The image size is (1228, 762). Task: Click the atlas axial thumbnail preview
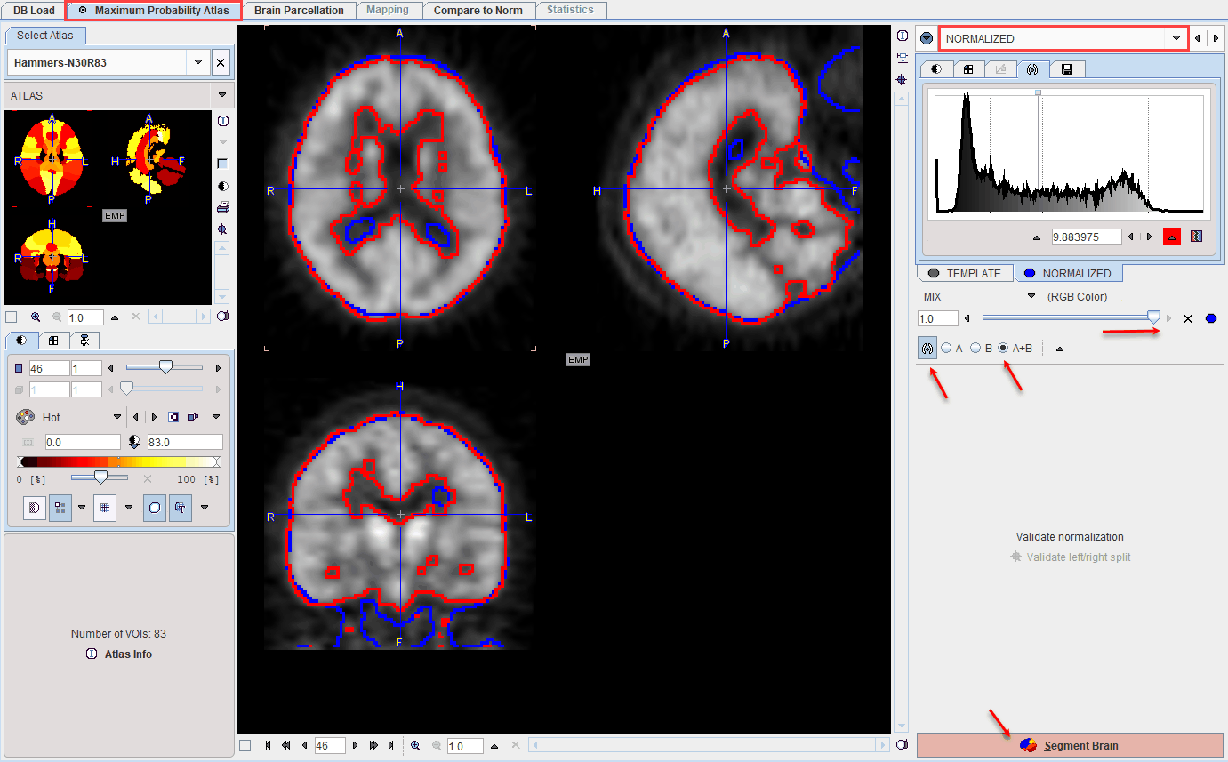[52, 160]
